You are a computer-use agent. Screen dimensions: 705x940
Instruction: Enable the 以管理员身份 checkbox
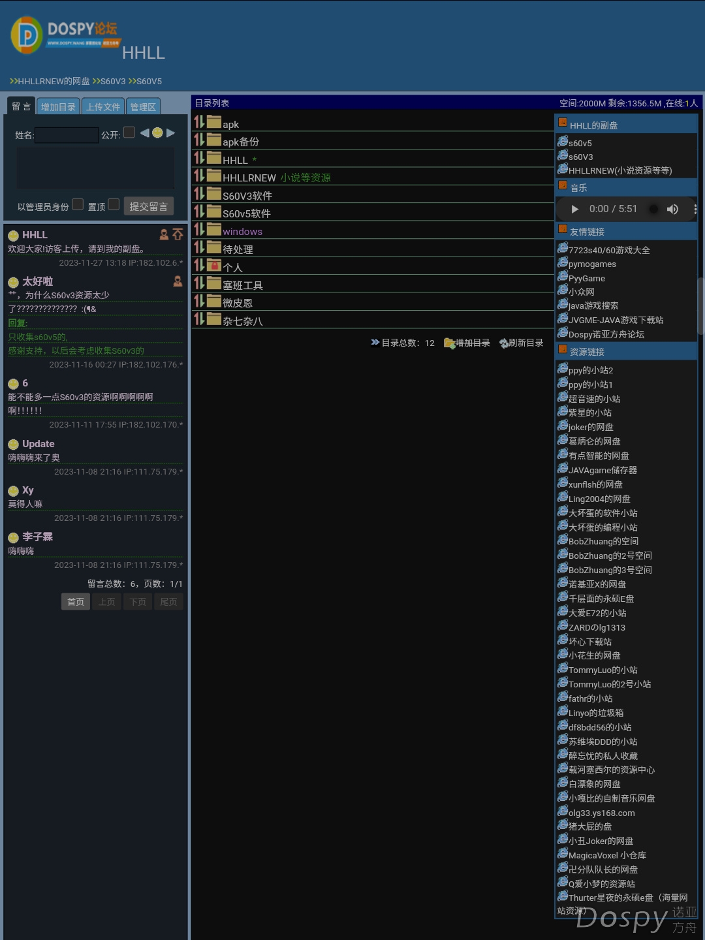[x=78, y=204]
